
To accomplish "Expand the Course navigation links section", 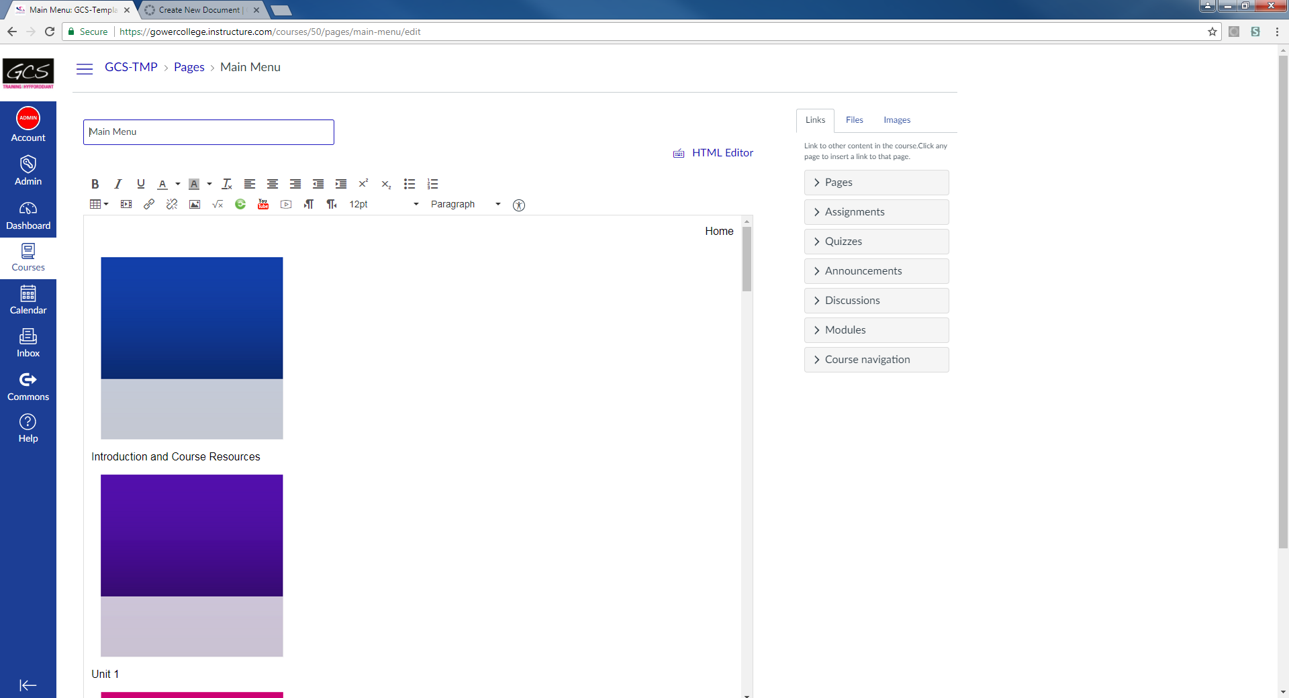I will click(x=877, y=360).
